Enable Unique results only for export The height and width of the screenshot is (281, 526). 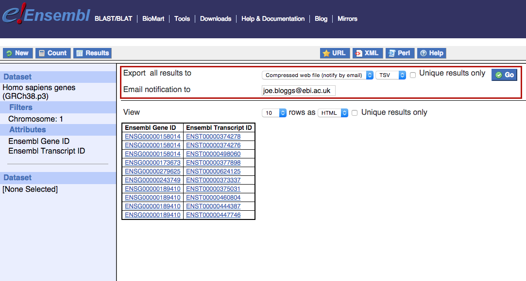click(413, 75)
